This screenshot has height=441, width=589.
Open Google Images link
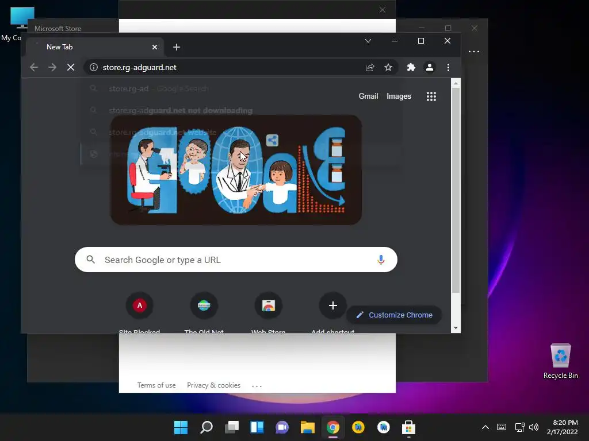pos(399,96)
